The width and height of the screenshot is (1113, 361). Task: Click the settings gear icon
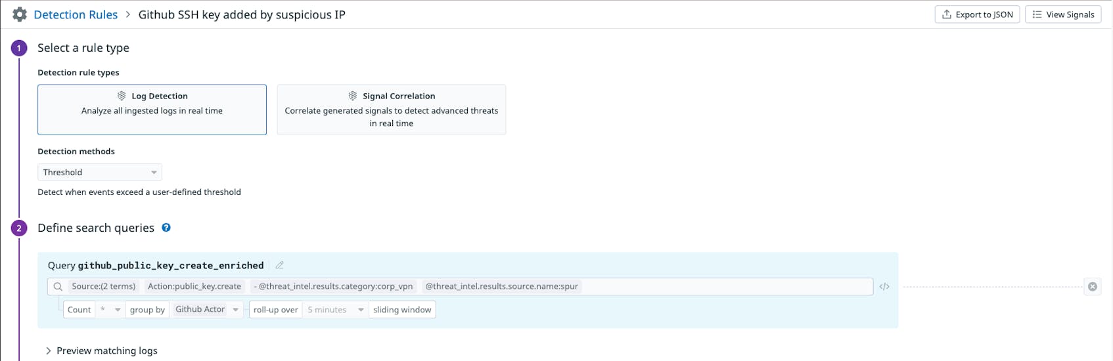[x=20, y=14]
